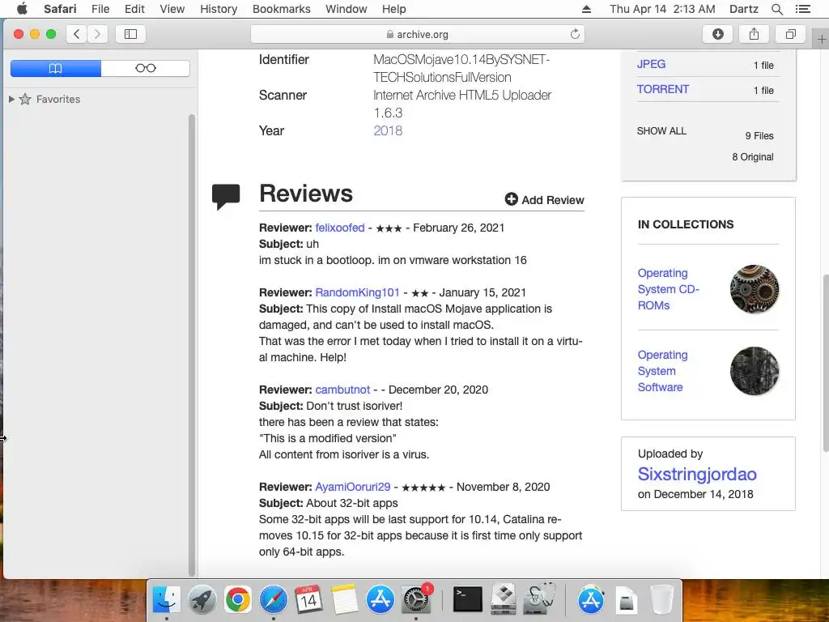Open reviewer cambutnot profile link

[x=342, y=390]
